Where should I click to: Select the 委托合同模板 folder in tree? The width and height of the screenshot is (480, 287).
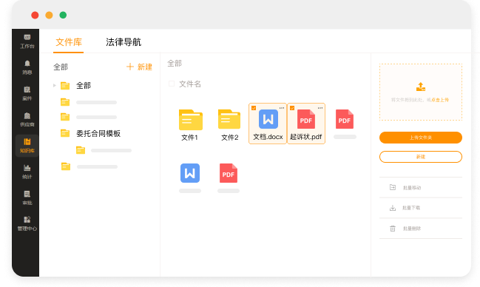[x=91, y=133]
